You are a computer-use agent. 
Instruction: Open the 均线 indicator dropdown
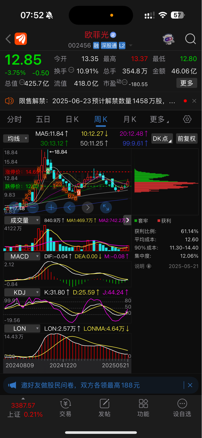click(x=16, y=139)
